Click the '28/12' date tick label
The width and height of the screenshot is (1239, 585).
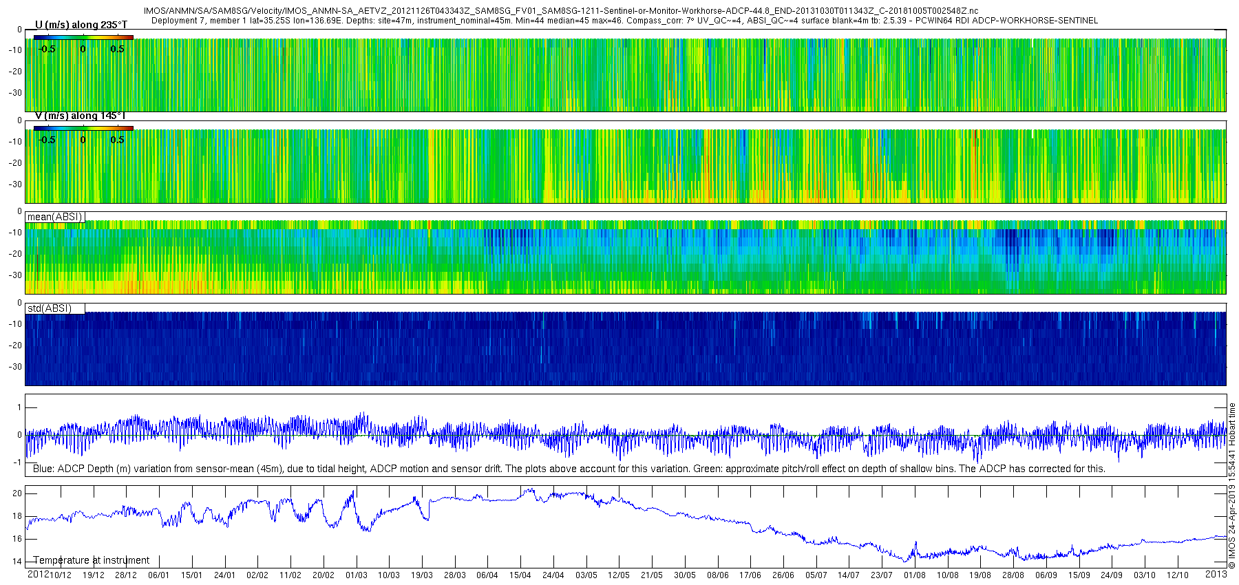pyautogui.click(x=126, y=575)
